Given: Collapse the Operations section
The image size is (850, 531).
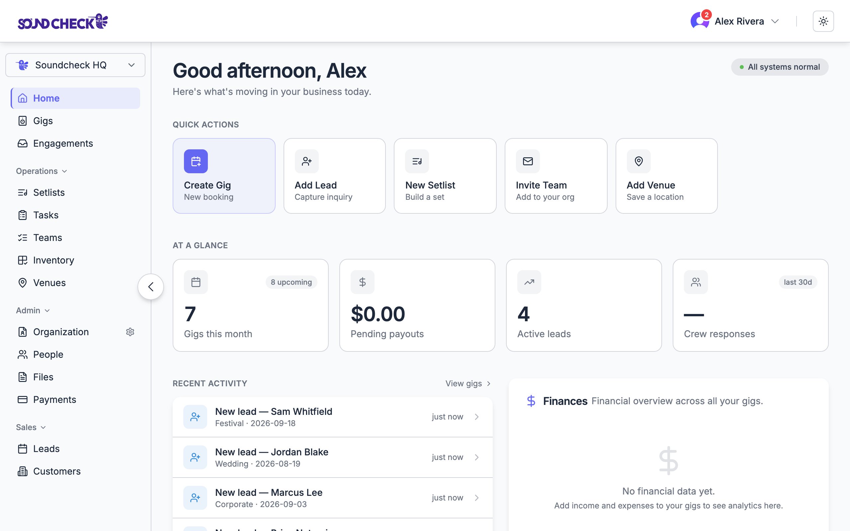Looking at the screenshot, I should [x=42, y=171].
